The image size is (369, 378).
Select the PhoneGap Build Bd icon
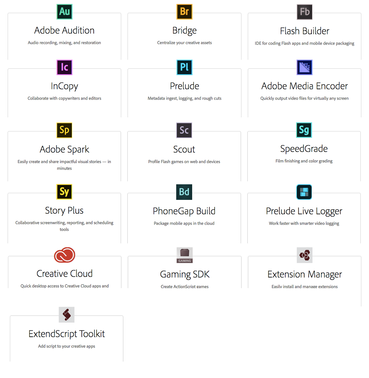(x=184, y=192)
